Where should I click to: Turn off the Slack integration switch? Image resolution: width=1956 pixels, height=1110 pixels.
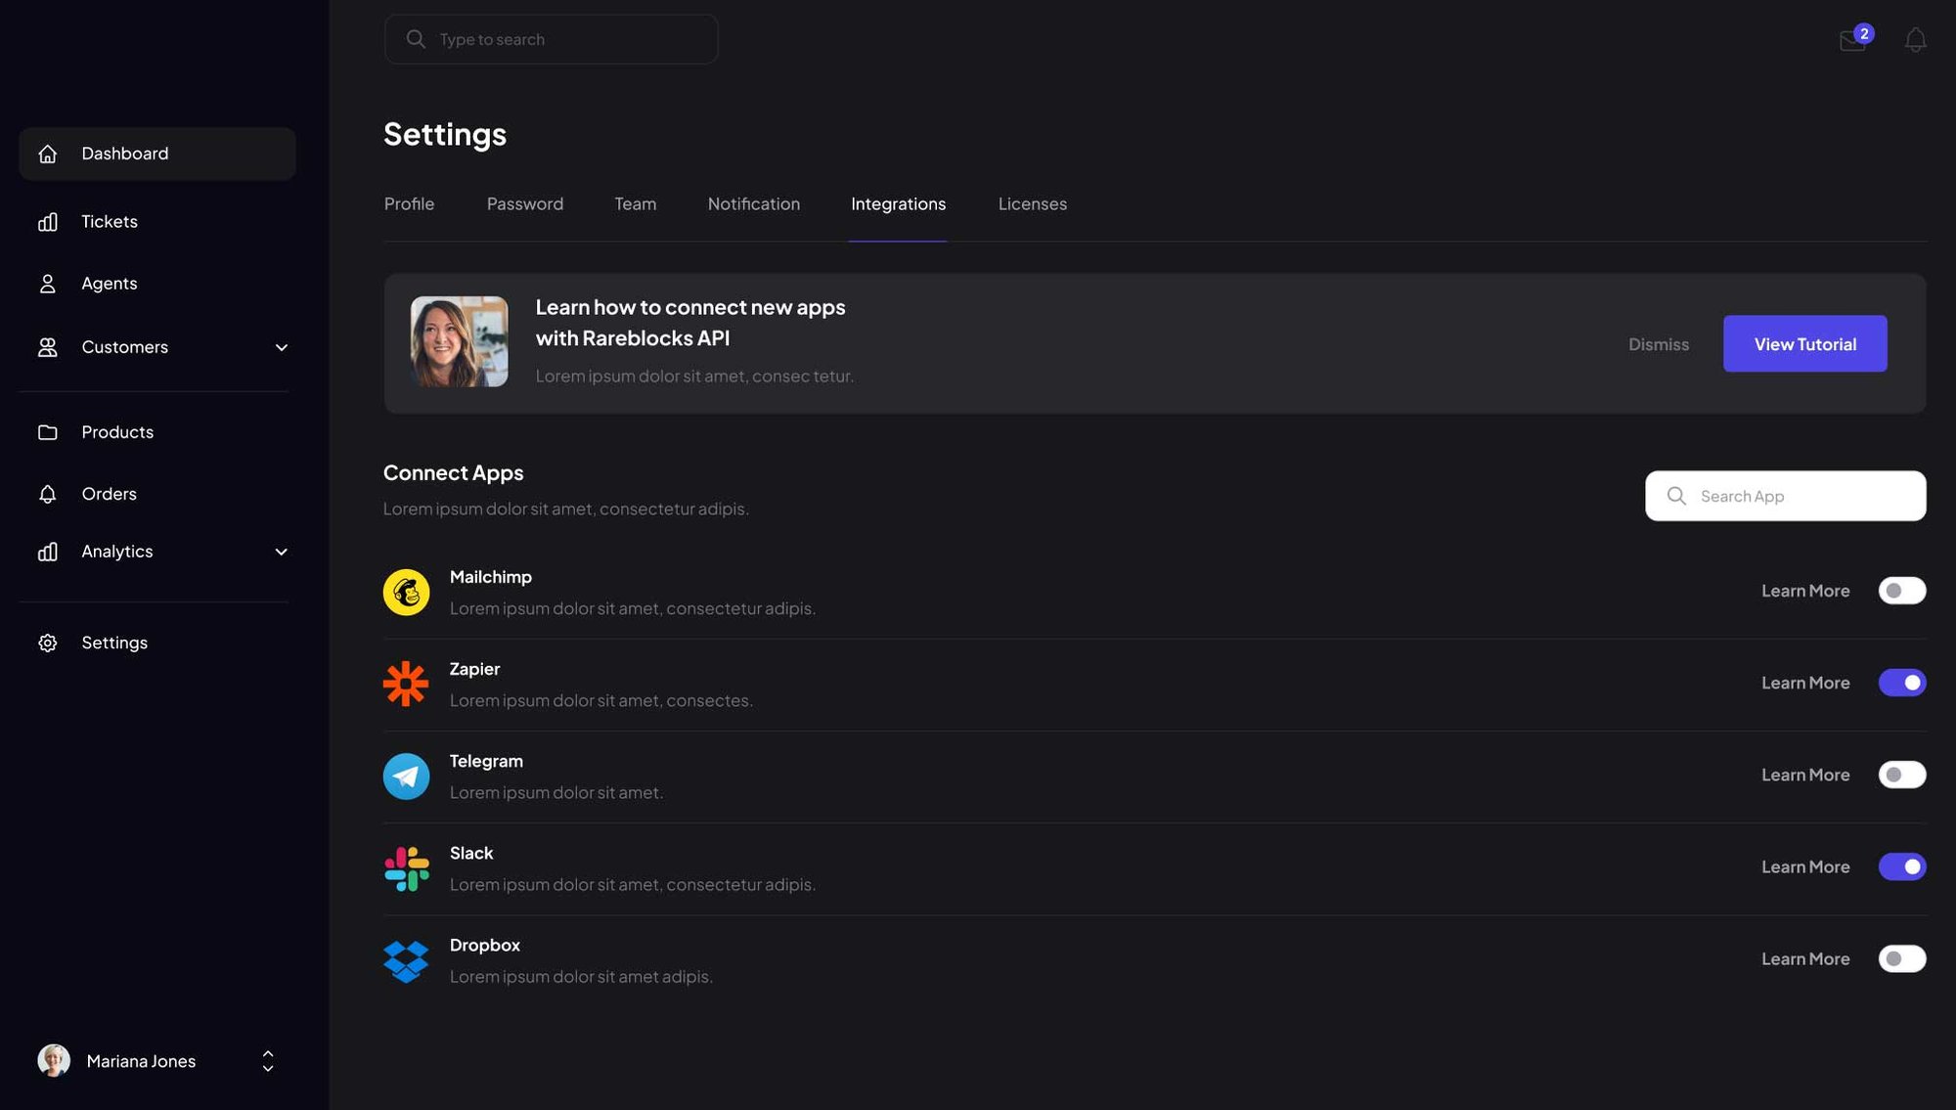pyautogui.click(x=1901, y=866)
